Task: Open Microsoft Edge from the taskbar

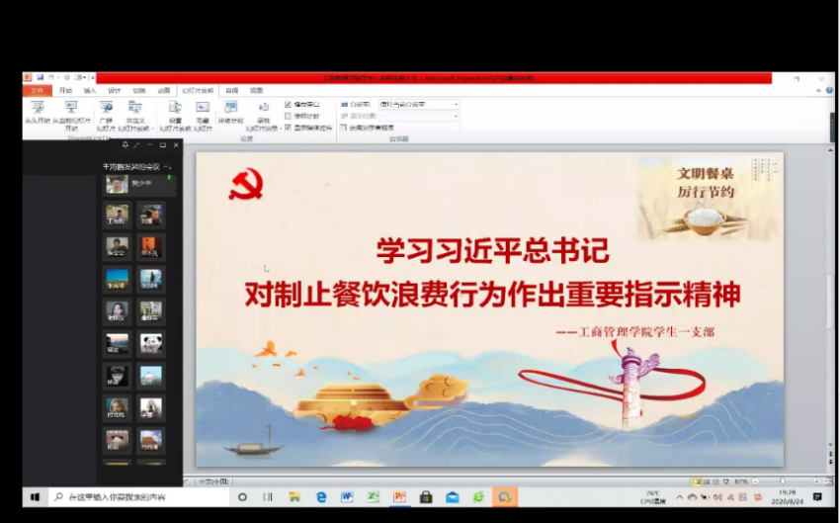Action: (321, 497)
